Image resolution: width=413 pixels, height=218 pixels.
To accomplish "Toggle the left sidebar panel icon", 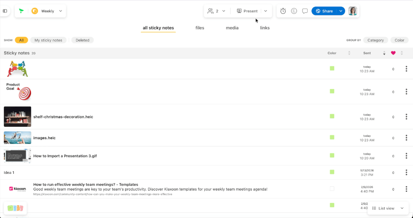I will click(x=5, y=11).
